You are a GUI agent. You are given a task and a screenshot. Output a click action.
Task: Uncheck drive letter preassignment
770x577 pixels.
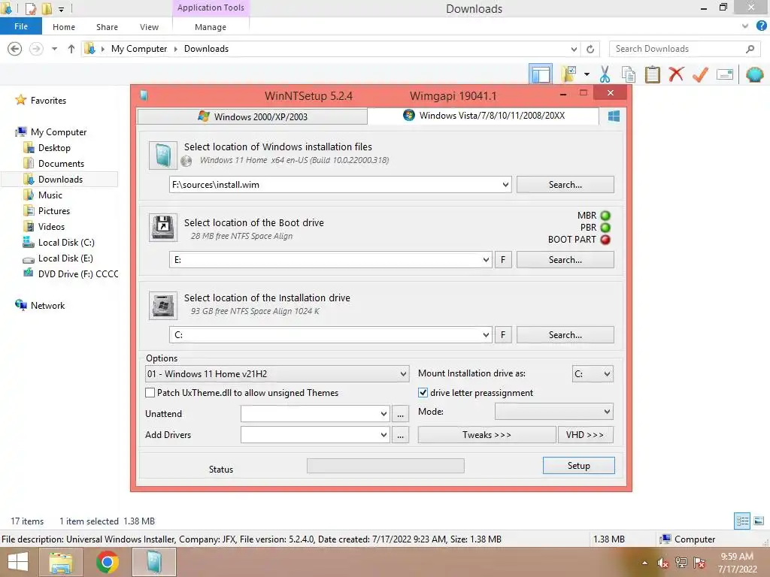423,392
